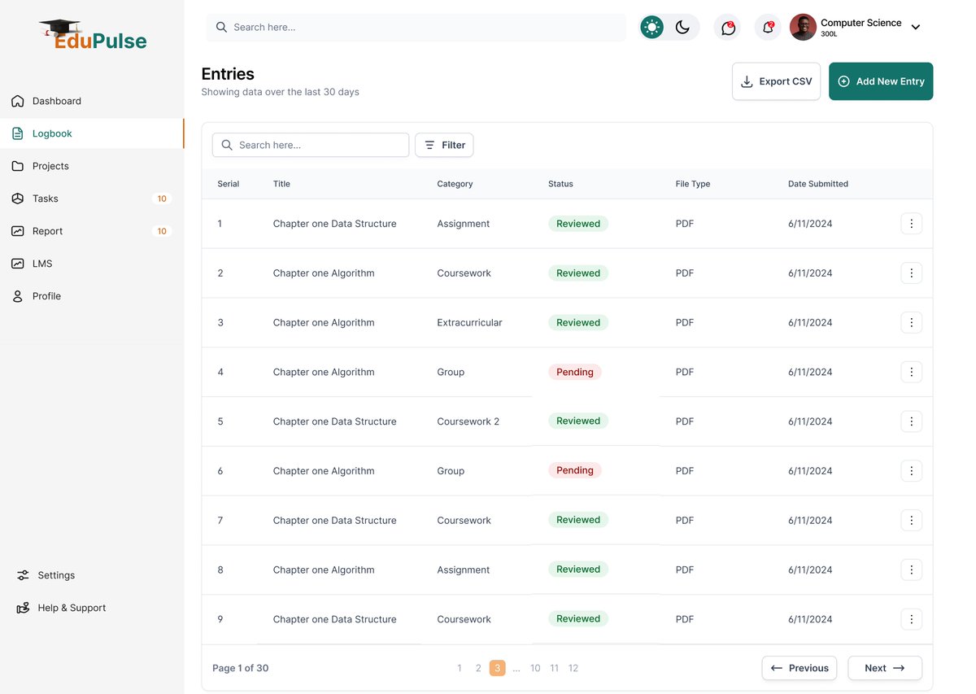Screen dimensions: 976x694
Task: Click the Tasks badge showing 10
Action: 162,199
